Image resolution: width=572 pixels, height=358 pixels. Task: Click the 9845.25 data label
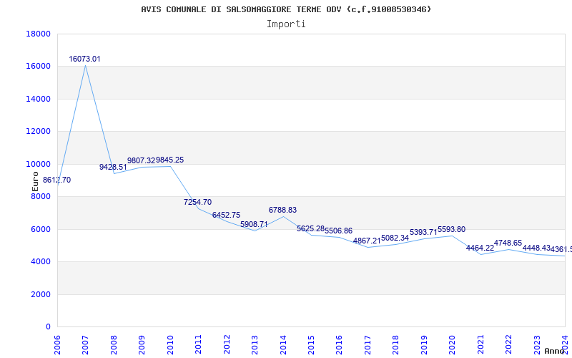pos(170,160)
